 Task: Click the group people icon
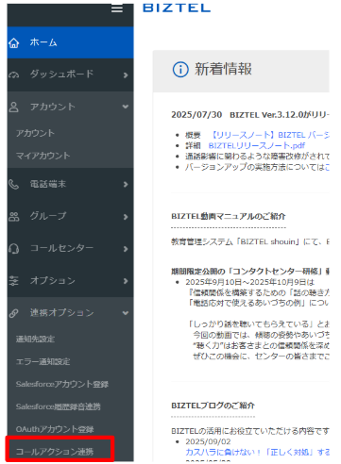(x=14, y=217)
